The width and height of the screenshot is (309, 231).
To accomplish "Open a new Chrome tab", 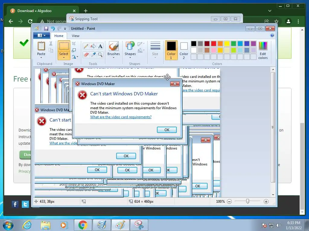I will click(85, 11).
